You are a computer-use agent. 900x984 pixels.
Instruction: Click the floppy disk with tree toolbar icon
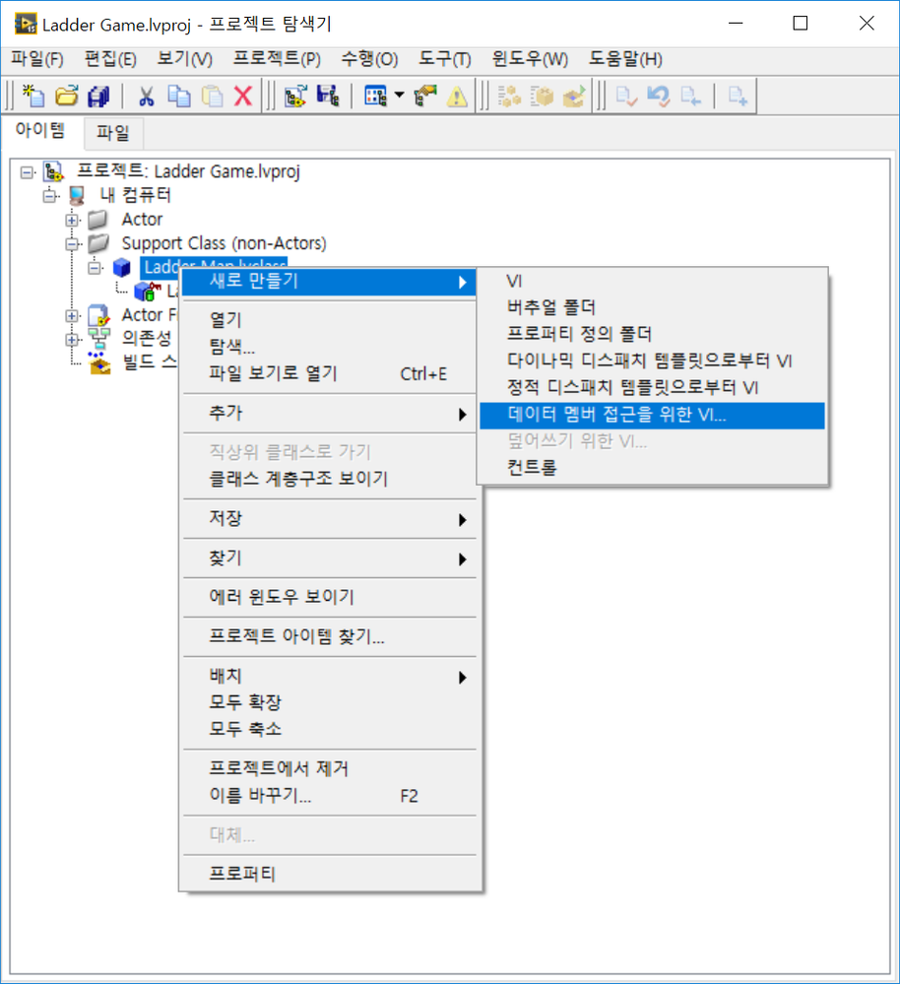[x=327, y=96]
